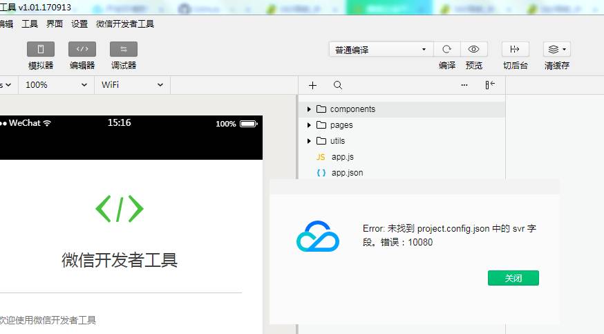Expand the pages folder
The height and width of the screenshot is (334, 604).
(309, 125)
